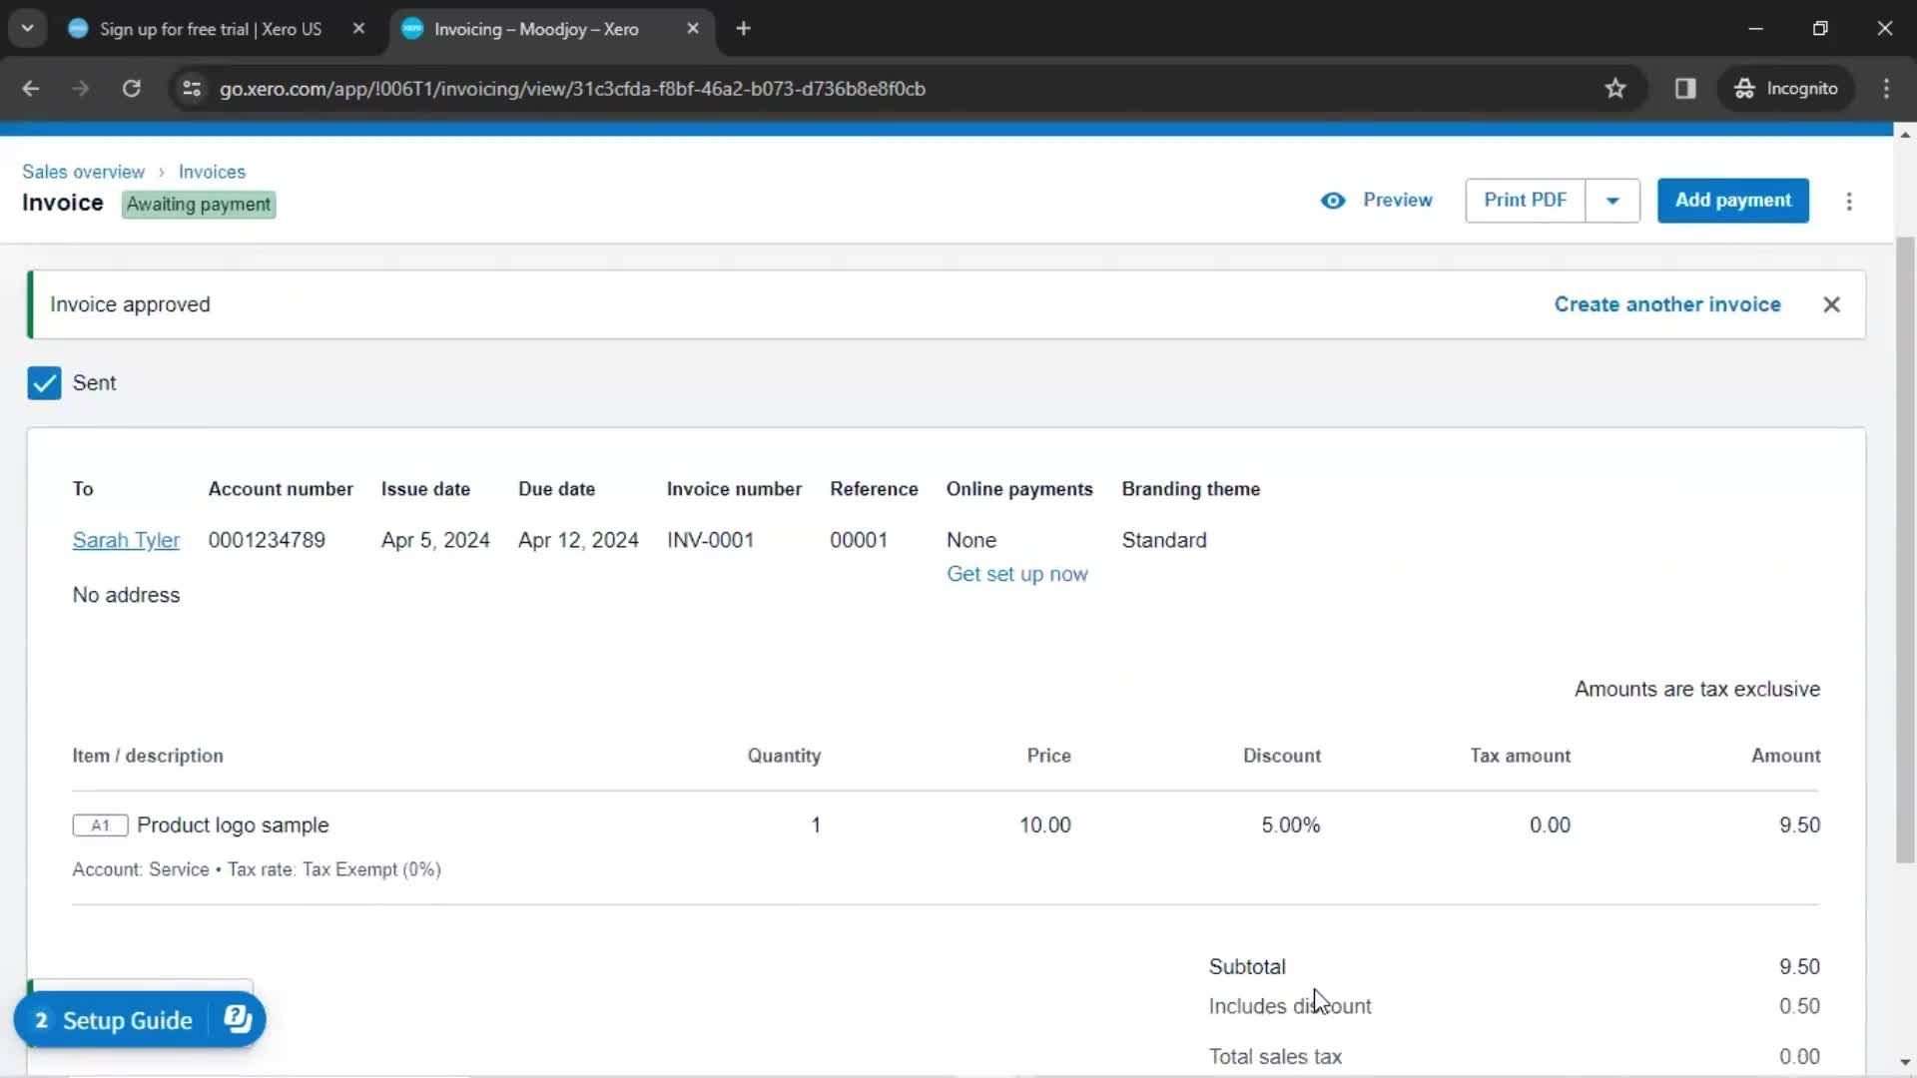Click the Awaiting payment status badge
Image resolution: width=1917 pixels, height=1078 pixels.
click(x=198, y=205)
